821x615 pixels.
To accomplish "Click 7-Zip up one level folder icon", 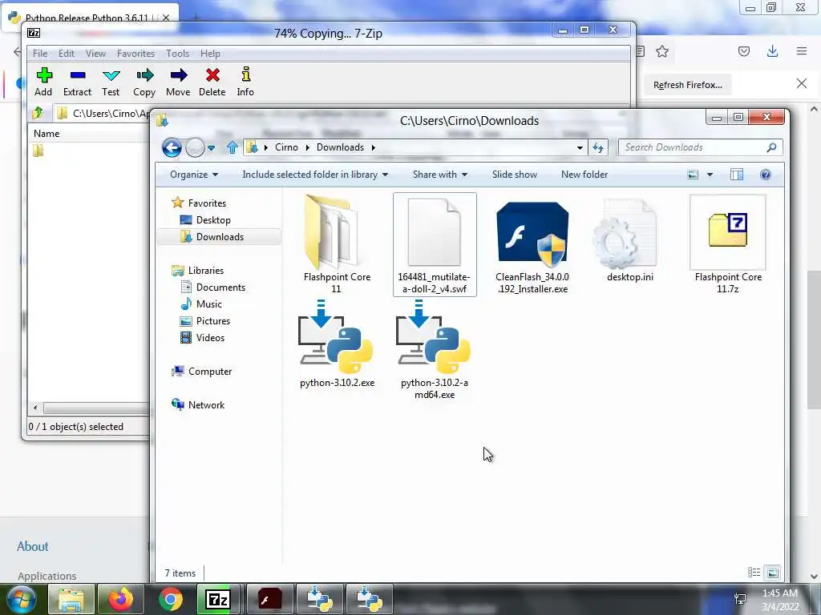I will point(38,113).
